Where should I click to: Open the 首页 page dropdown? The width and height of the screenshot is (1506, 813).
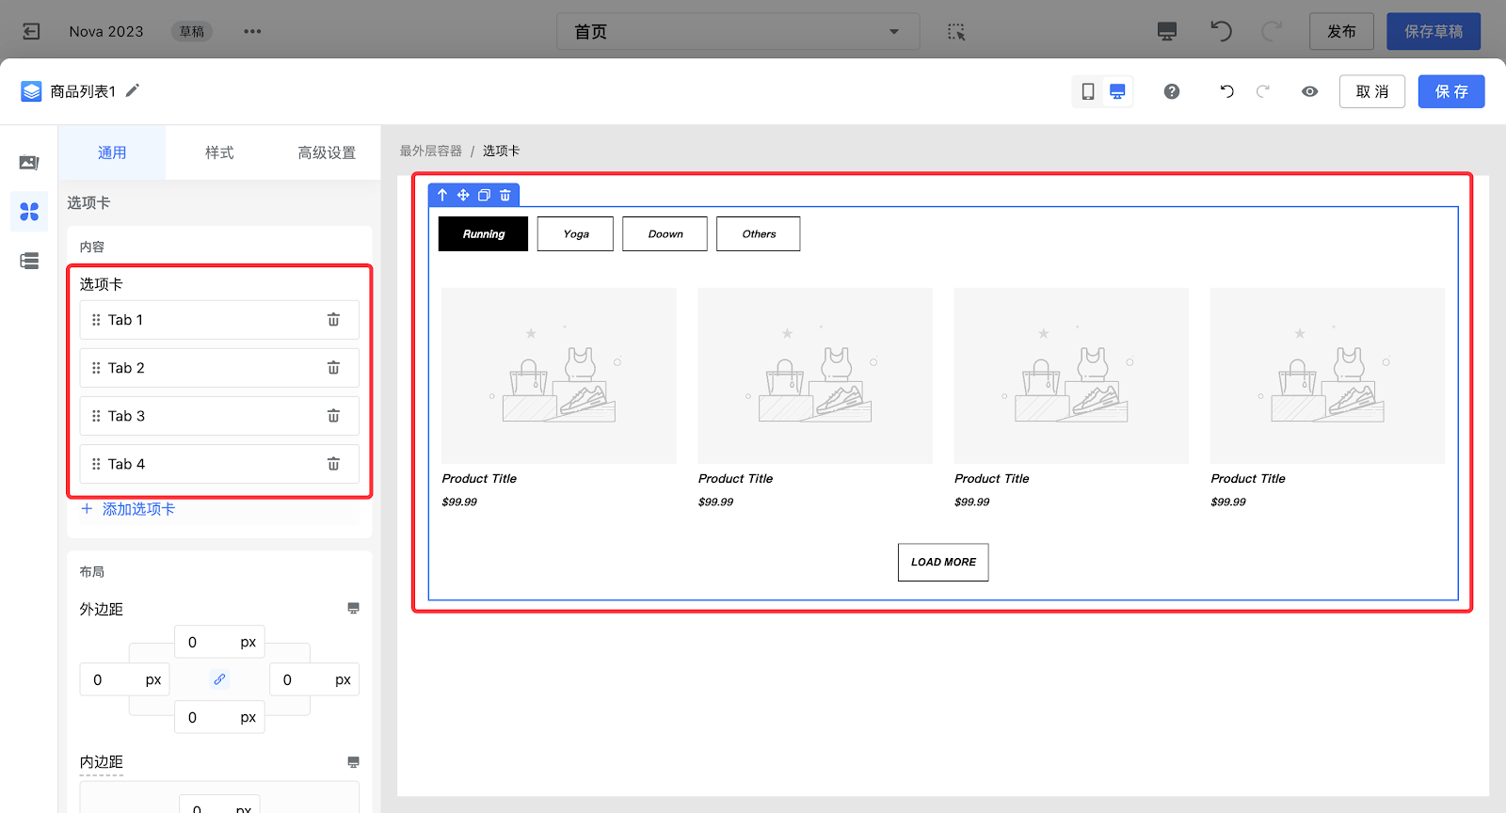tap(737, 32)
